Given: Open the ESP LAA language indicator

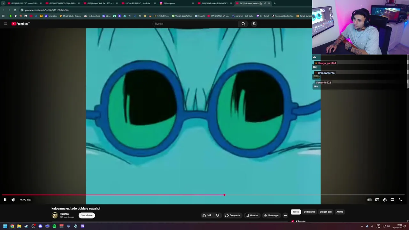Looking at the screenshot, I should pos(378,226).
